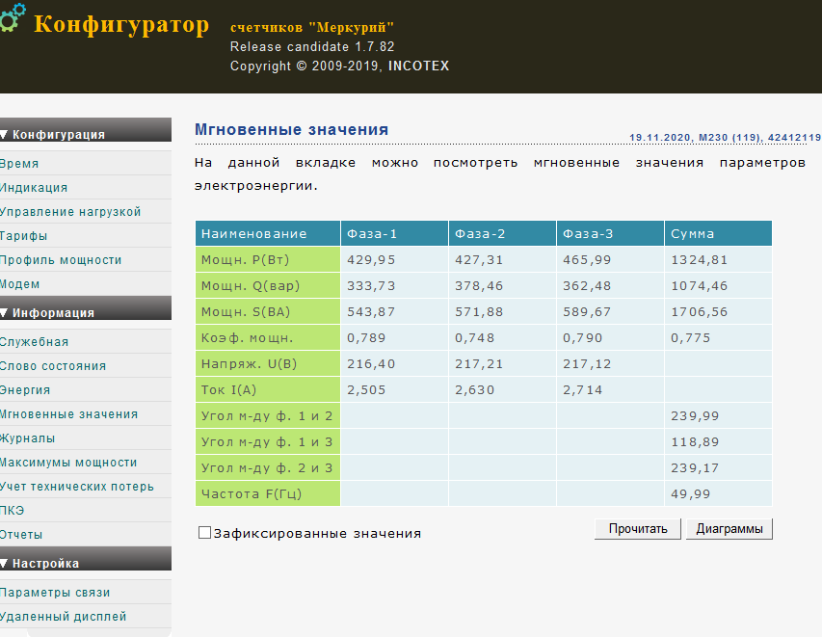Click the Фаза-2 column header

pyautogui.click(x=503, y=233)
